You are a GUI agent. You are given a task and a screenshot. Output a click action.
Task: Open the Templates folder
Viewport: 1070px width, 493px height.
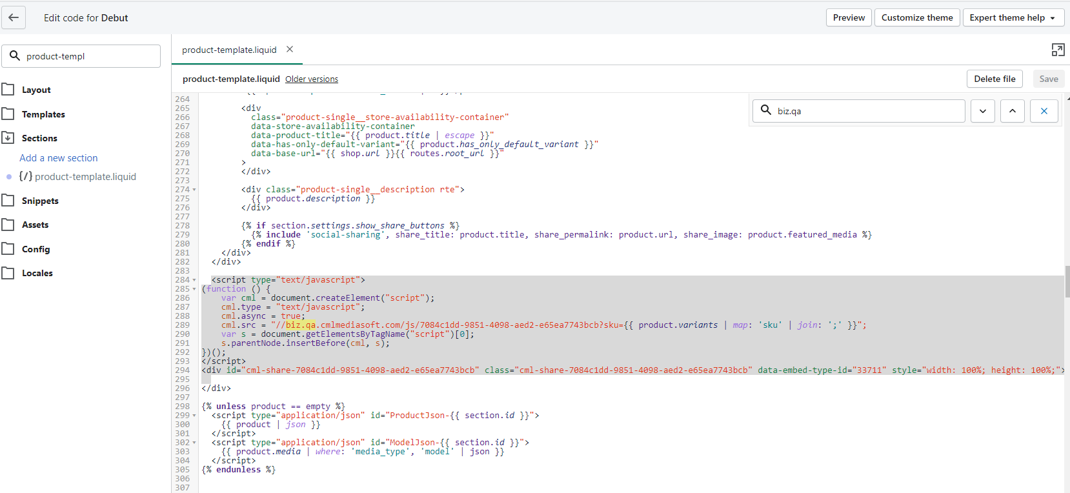point(43,114)
